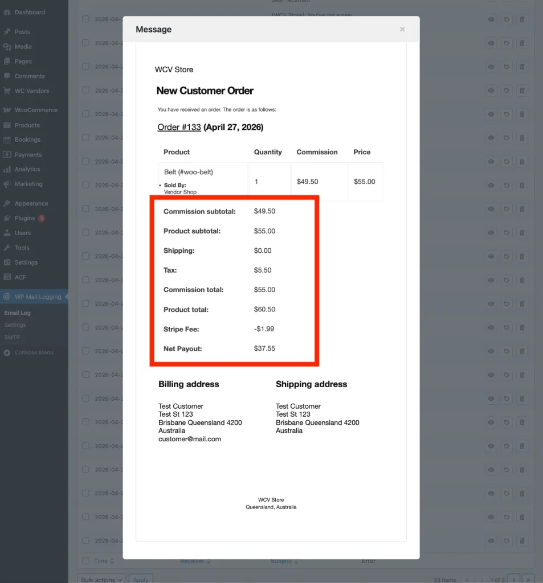Viewport: 543px width, 583px height.
Task: Expand the Bulk actions dropdown
Action: (x=101, y=579)
